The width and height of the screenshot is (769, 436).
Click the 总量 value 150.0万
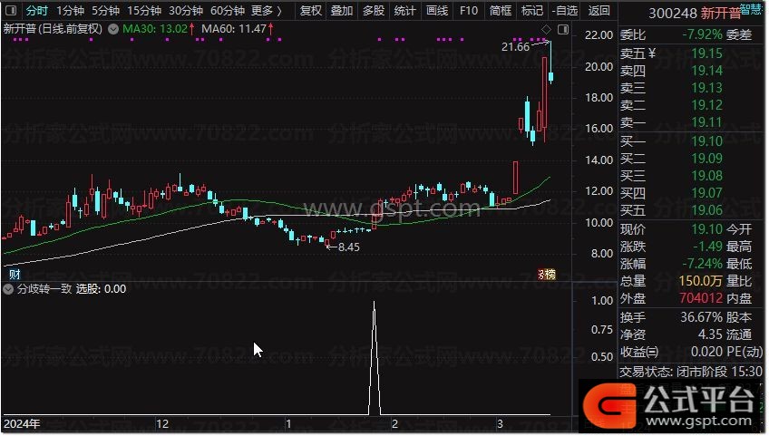[x=701, y=281]
